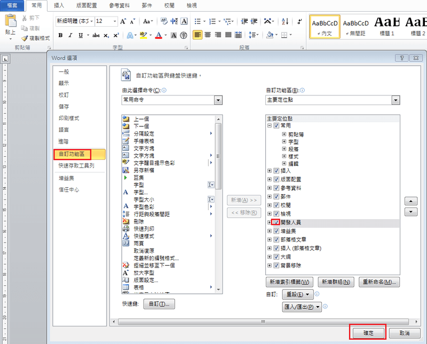Toggle the 版面配置 tab checkbox

click(x=276, y=180)
